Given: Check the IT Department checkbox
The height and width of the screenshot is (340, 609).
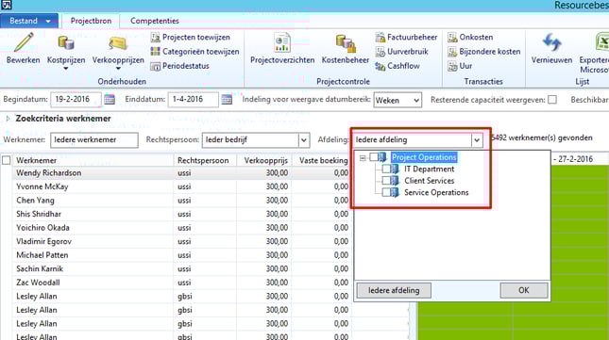Looking at the screenshot, I should pos(386,170).
